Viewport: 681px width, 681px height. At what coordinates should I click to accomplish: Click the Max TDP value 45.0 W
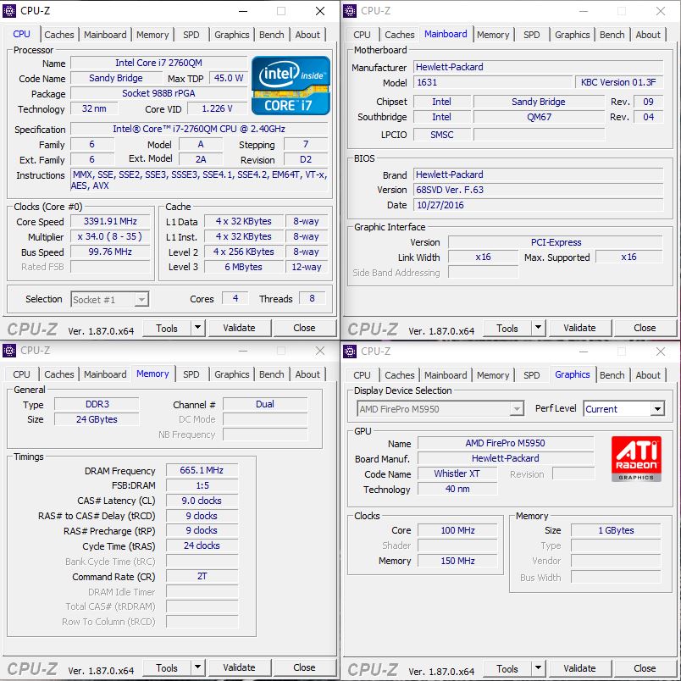[x=229, y=78]
